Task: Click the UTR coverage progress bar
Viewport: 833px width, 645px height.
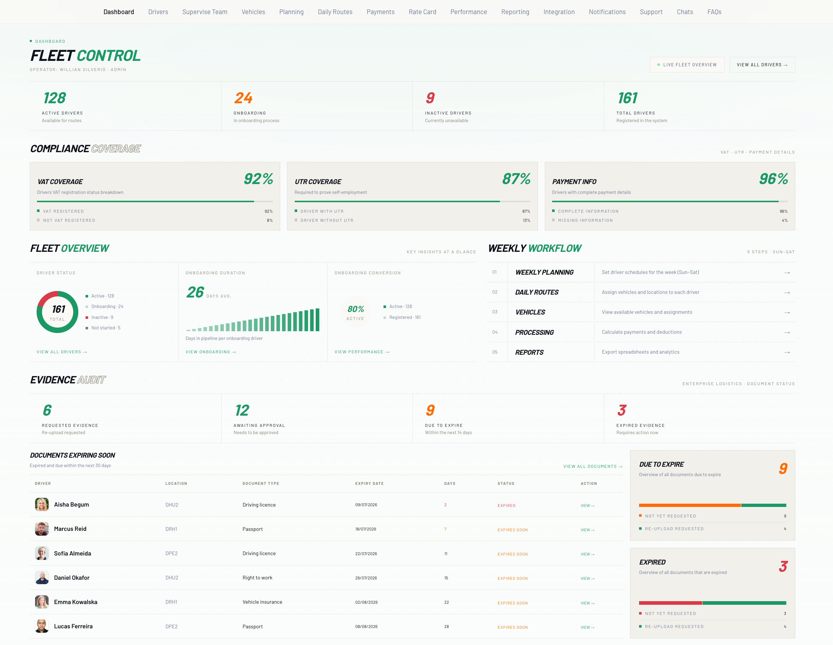Action: coord(412,201)
